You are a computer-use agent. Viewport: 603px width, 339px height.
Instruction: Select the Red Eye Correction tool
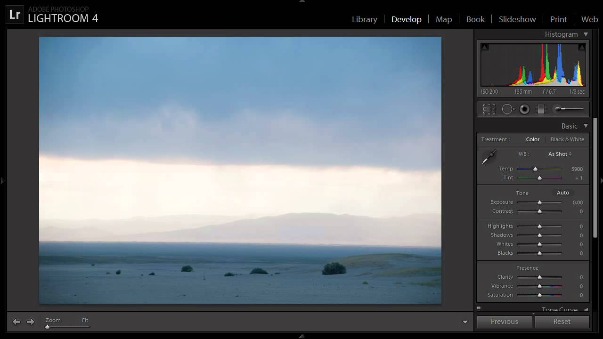pos(524,109)
